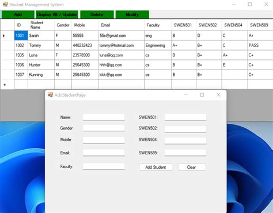Focus the SWEN589 grade input field
The width and height of the screenshot is (273, 213).
click(x=185, y=153)
